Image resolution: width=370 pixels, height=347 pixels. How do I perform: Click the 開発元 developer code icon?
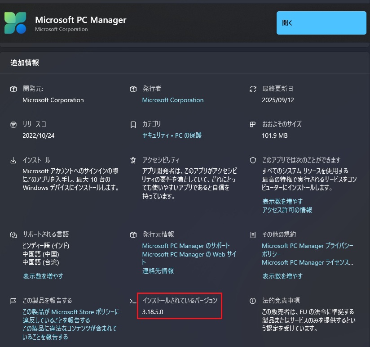click(x=13, y=89)
